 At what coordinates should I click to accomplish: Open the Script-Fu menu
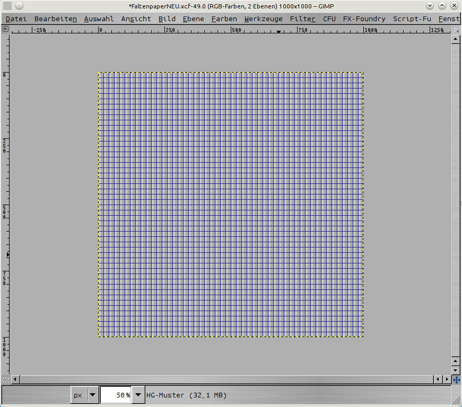click(412, 19)
